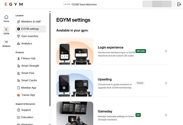Click the sidebar scrollbar thumb
The width and height of the screenshot is (183, 125).
tap(50, 59)
